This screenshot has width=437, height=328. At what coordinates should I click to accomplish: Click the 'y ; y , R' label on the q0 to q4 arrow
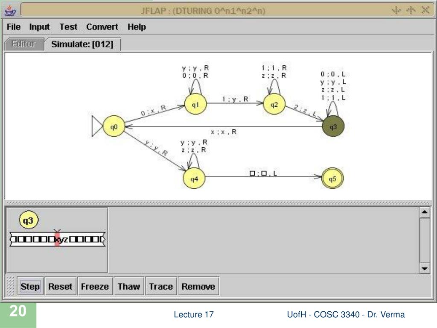156,148
